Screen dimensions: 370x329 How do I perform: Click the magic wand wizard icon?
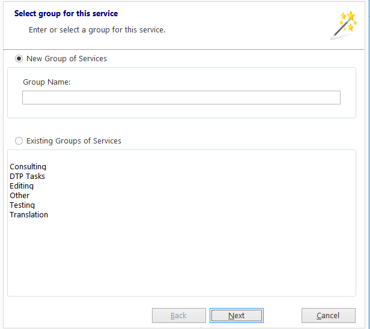point(344,25)
